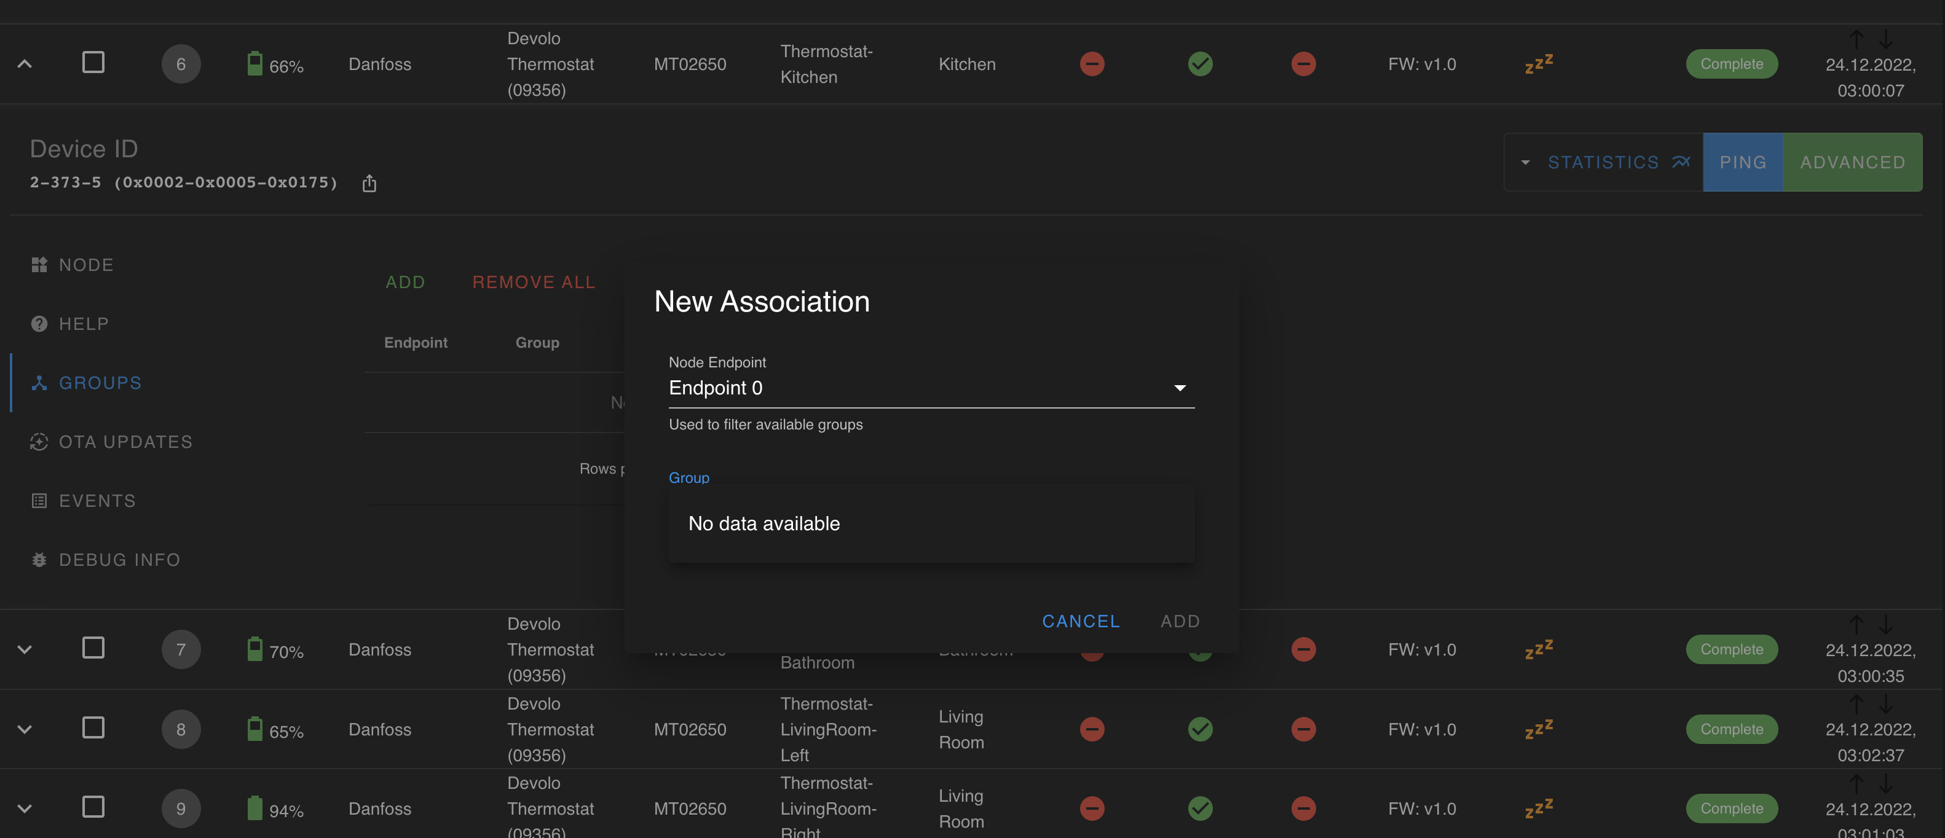Tick the checkbox for node 7
Viewport: 1945px width, 838px height.
click(93, 648)
